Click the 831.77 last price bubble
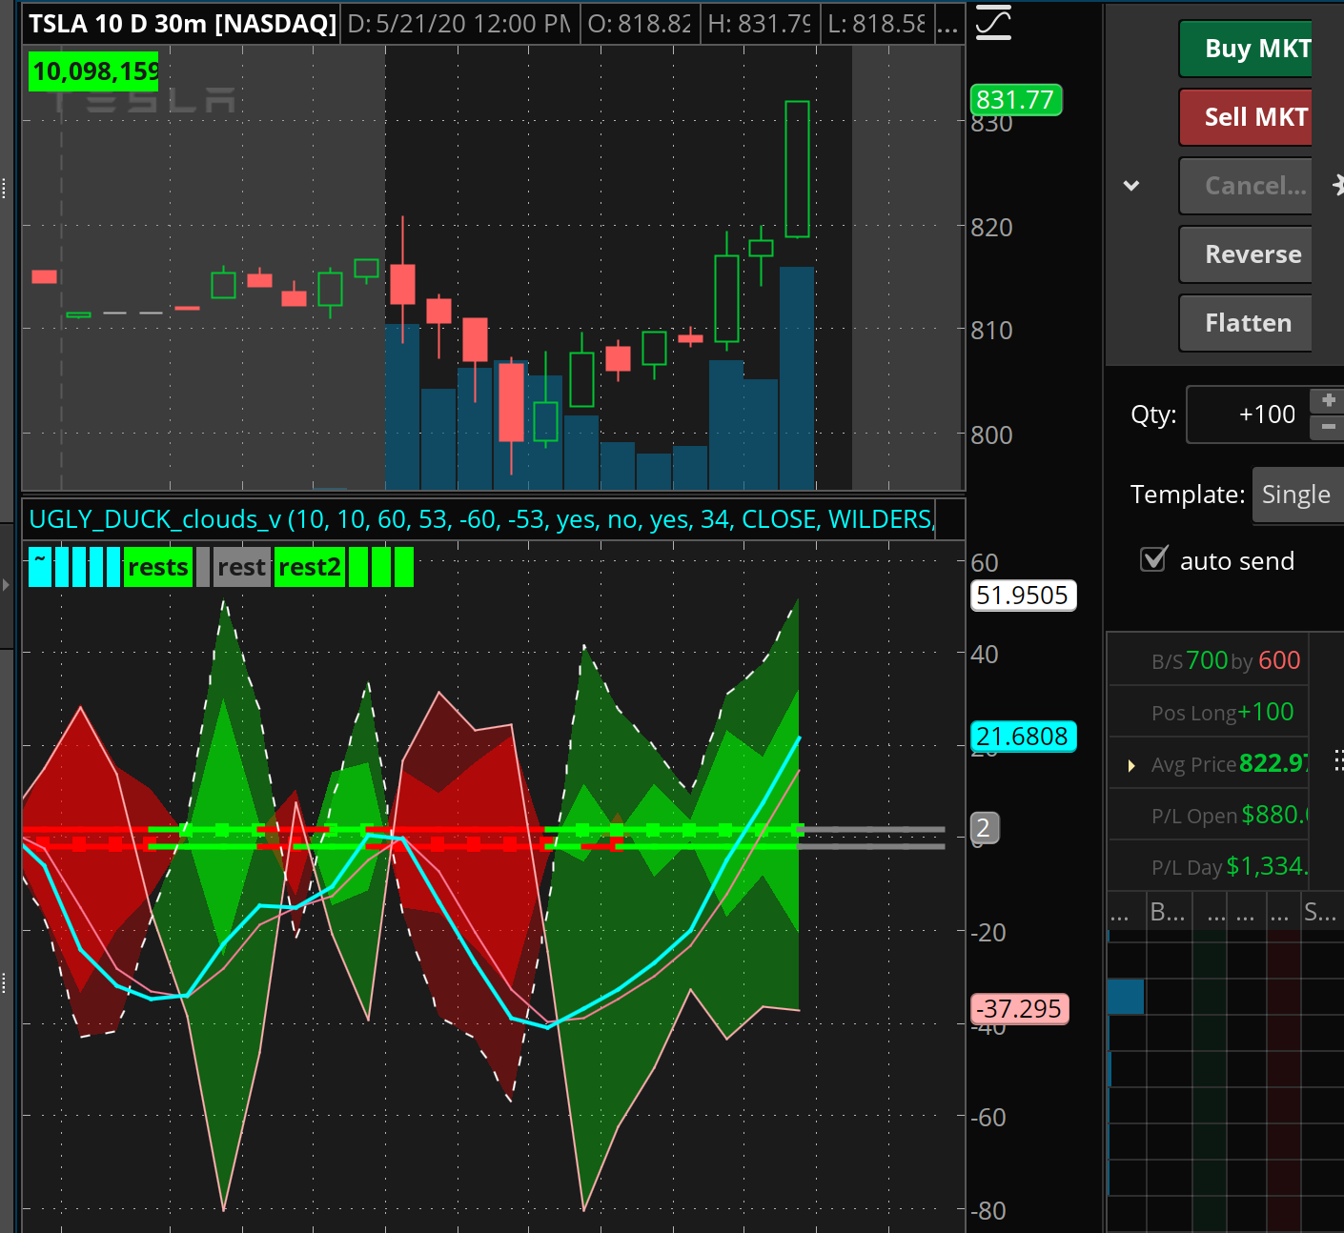The height and width of the screenshot is (1233, 1344). (x=1016, y=100)
